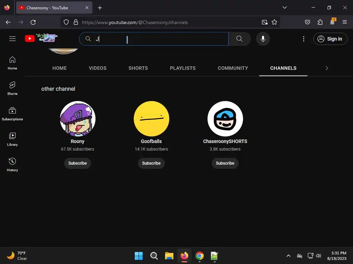Screen dimensions: 353x264
Task: Open OneDrive cloud tray icon
Action: [x=300, y=256]
